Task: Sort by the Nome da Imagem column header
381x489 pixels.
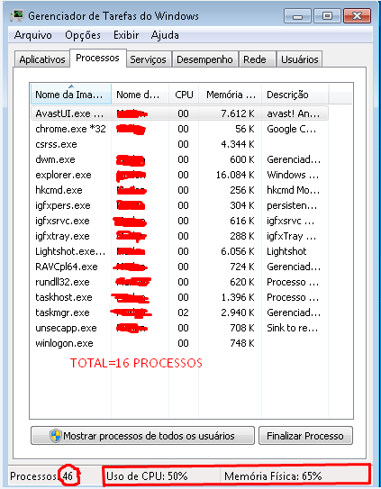Action: [71, 94]
